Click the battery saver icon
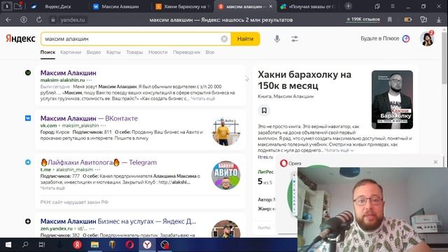Viewport: 448px width, 252px height. 407,20
